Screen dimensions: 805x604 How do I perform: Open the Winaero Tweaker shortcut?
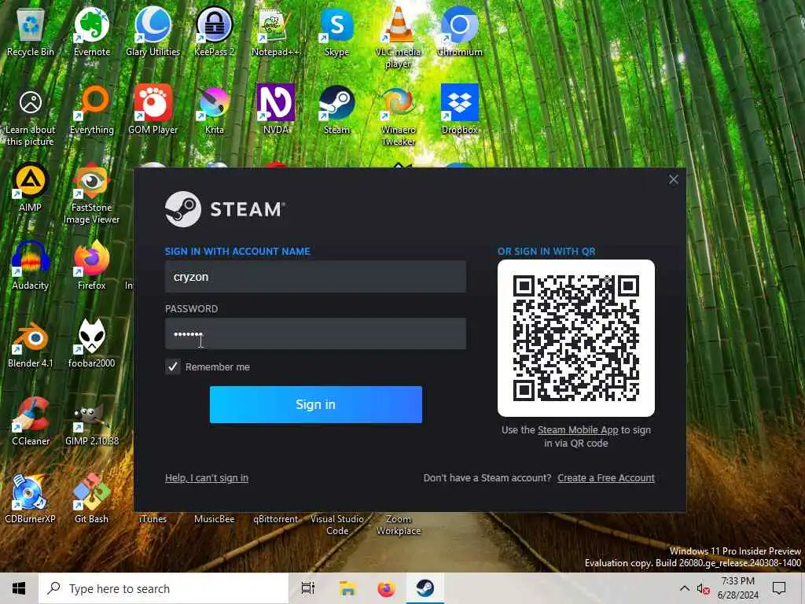(x=398, y=117)
